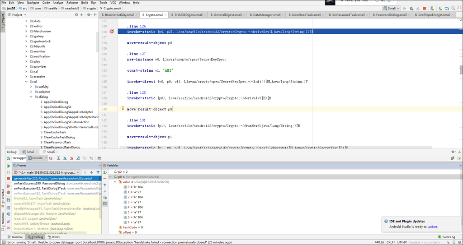
Task: Expand the data folder
Action: (26, 21)
